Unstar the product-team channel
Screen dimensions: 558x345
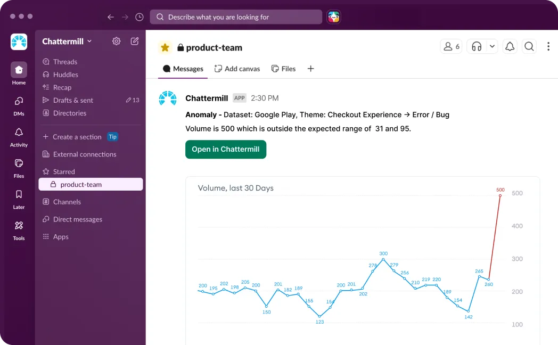point(165,47)
